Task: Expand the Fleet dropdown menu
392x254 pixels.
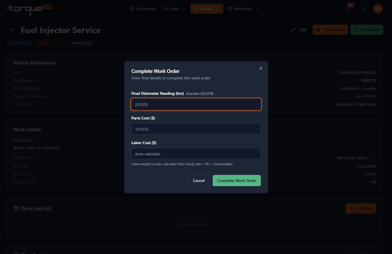Action: (x=174, y=9)
